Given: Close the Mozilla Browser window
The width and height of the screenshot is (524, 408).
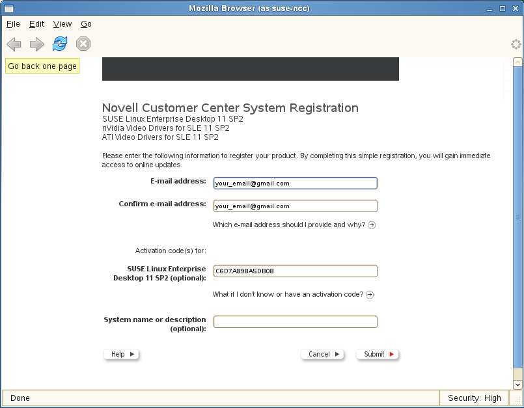Looking at the screenshot, I should pyautogui.click(x=516, y=8).
